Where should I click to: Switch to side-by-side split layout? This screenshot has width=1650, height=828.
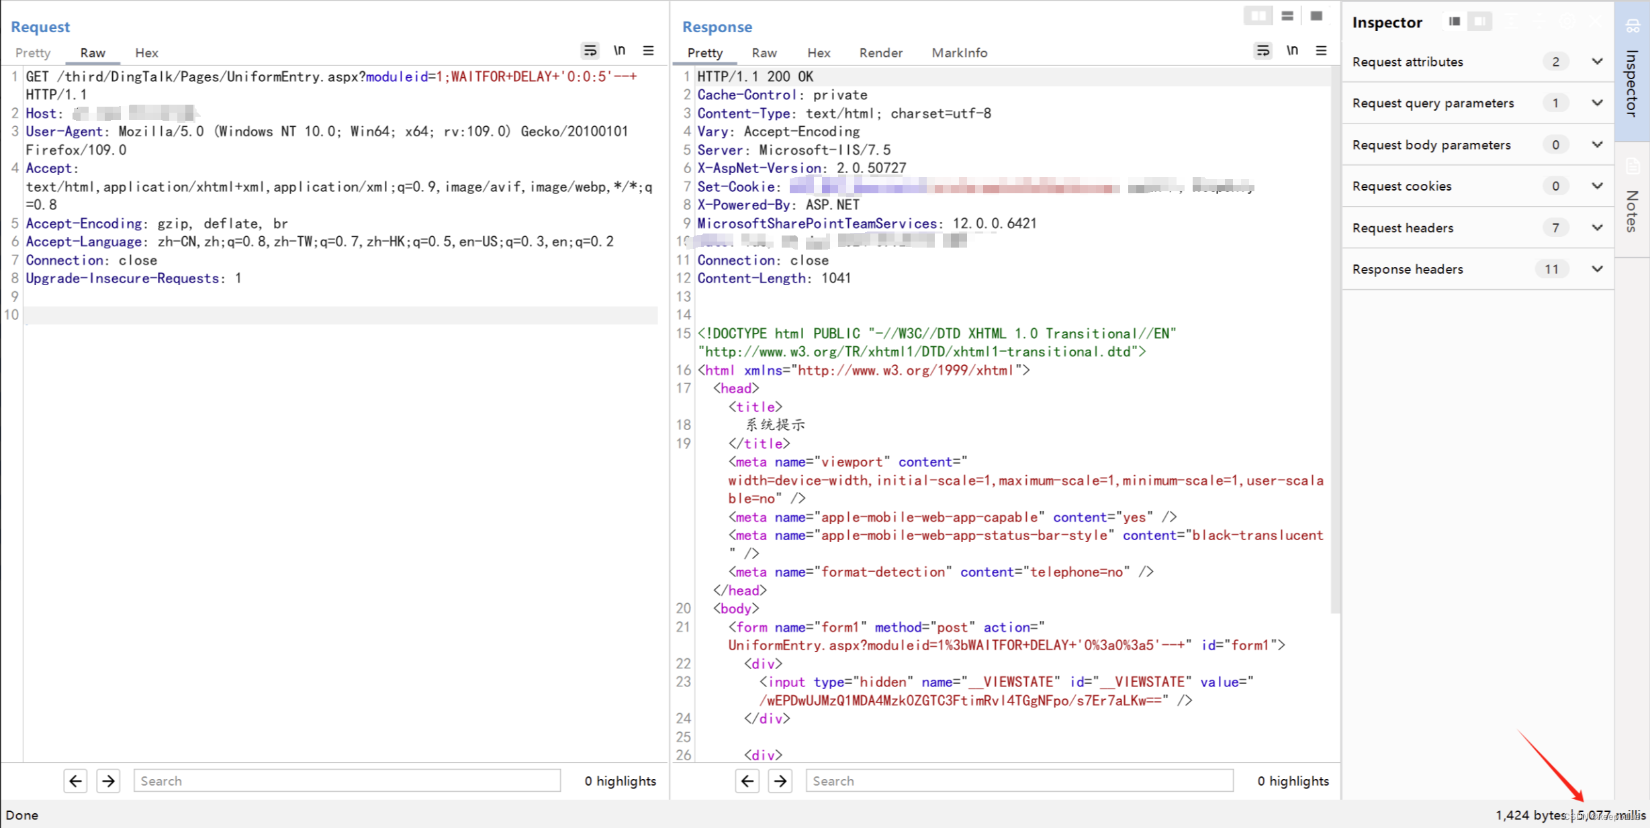1258,16
